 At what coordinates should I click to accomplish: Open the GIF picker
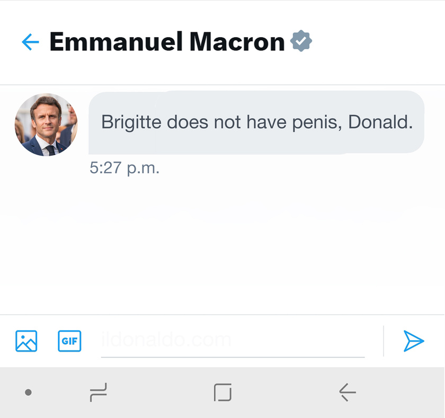click(69, 341)
